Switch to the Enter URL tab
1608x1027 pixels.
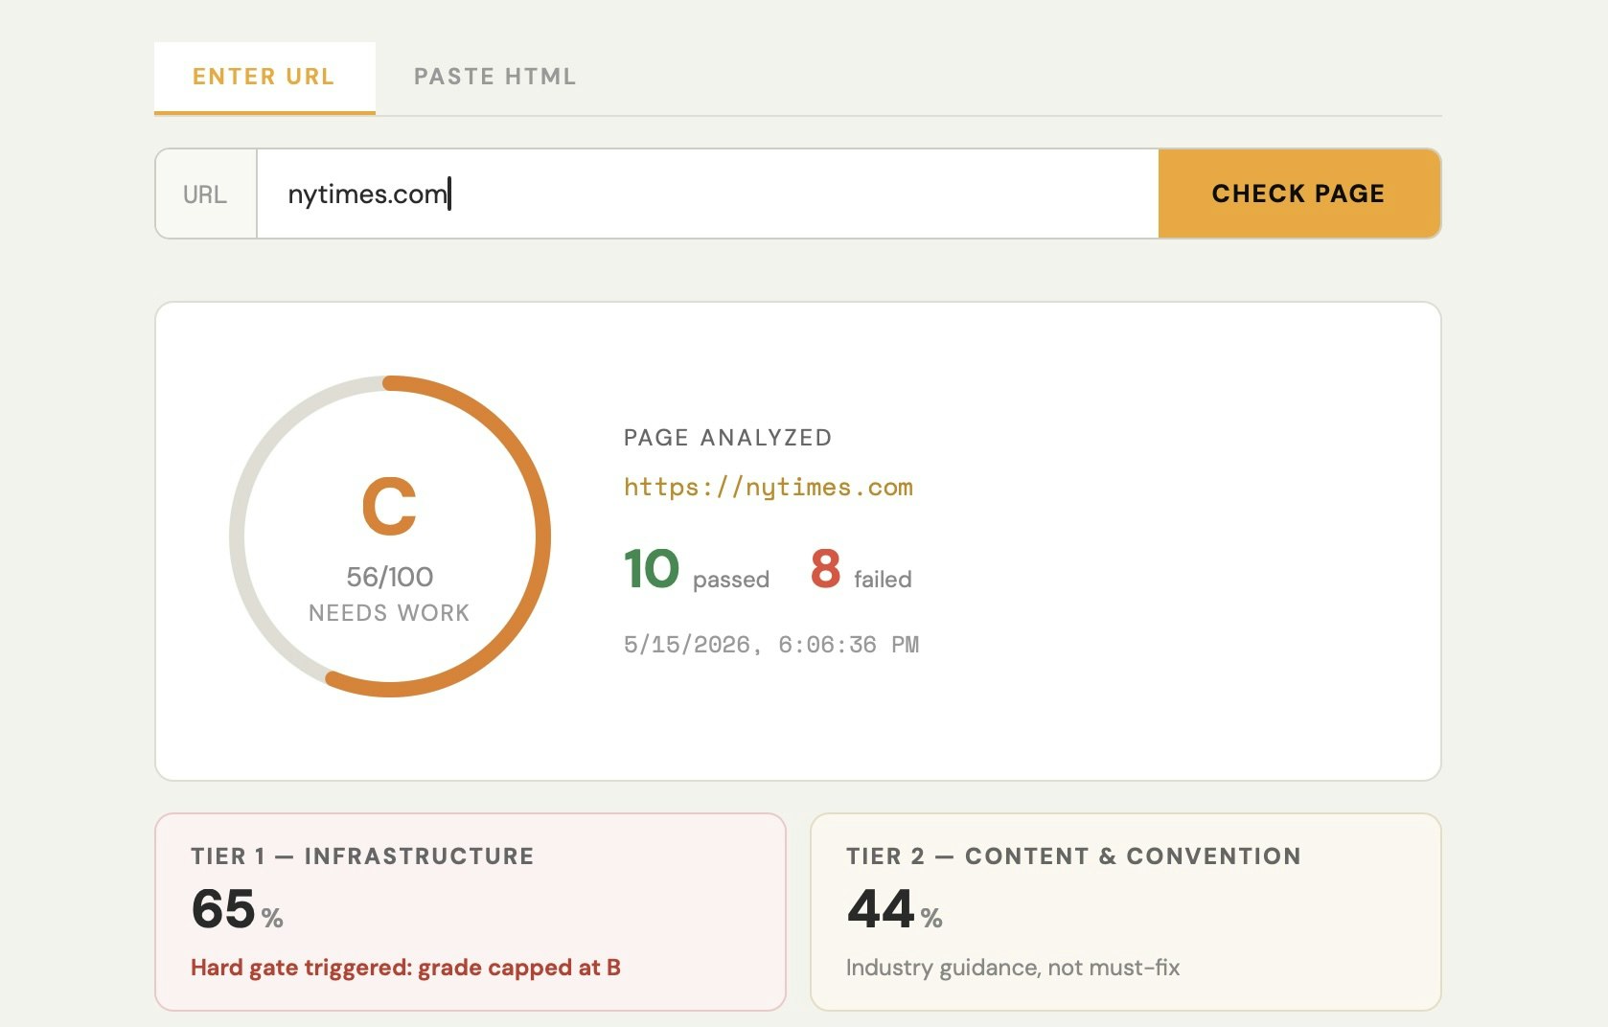pos(264,77)
